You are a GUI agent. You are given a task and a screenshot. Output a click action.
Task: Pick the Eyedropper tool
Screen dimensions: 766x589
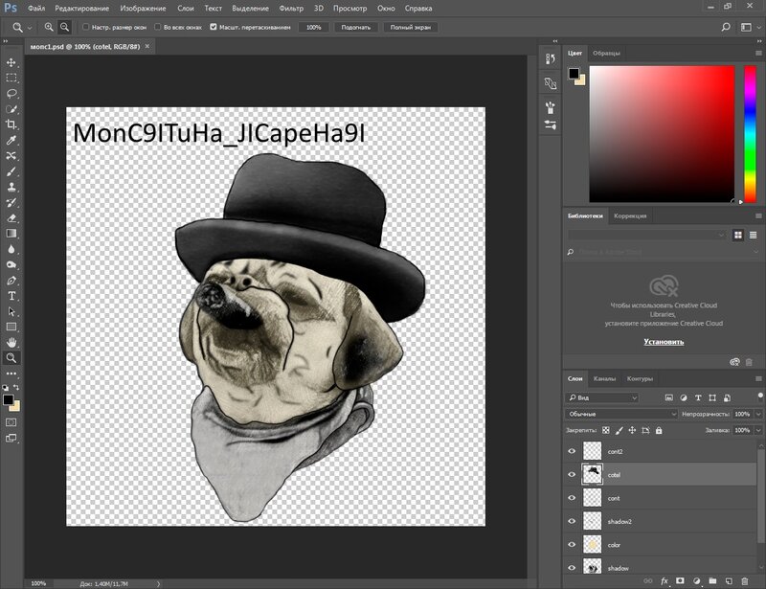[x=11, y=140]
